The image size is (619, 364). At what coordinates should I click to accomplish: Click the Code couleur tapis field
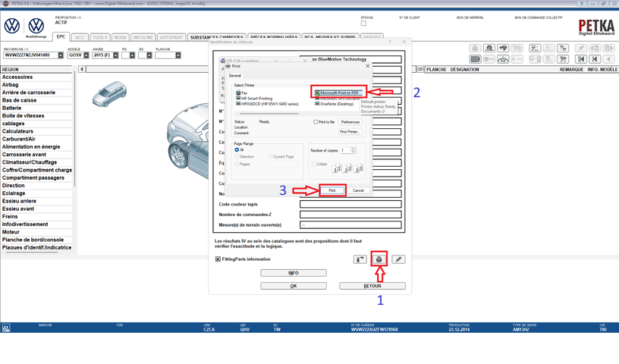350,204
